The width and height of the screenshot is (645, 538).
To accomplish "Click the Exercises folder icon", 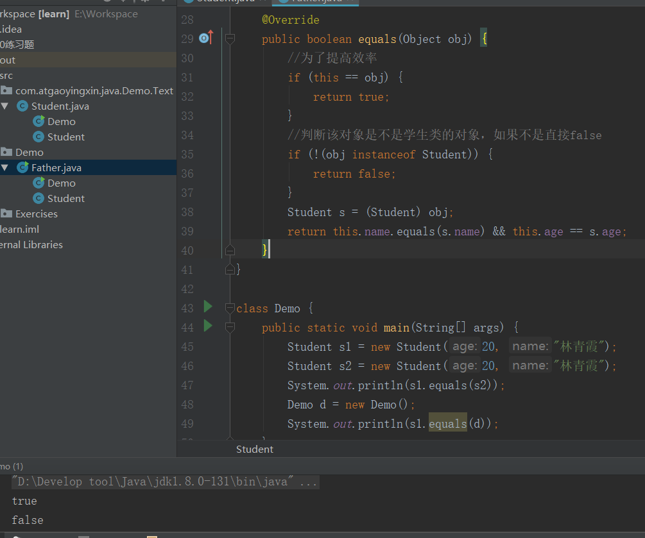I will pyautogui.click(x=6, y=214).
